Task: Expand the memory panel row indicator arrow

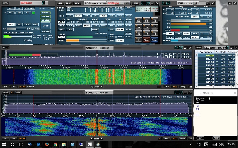Action: click(x=197, y=55)
